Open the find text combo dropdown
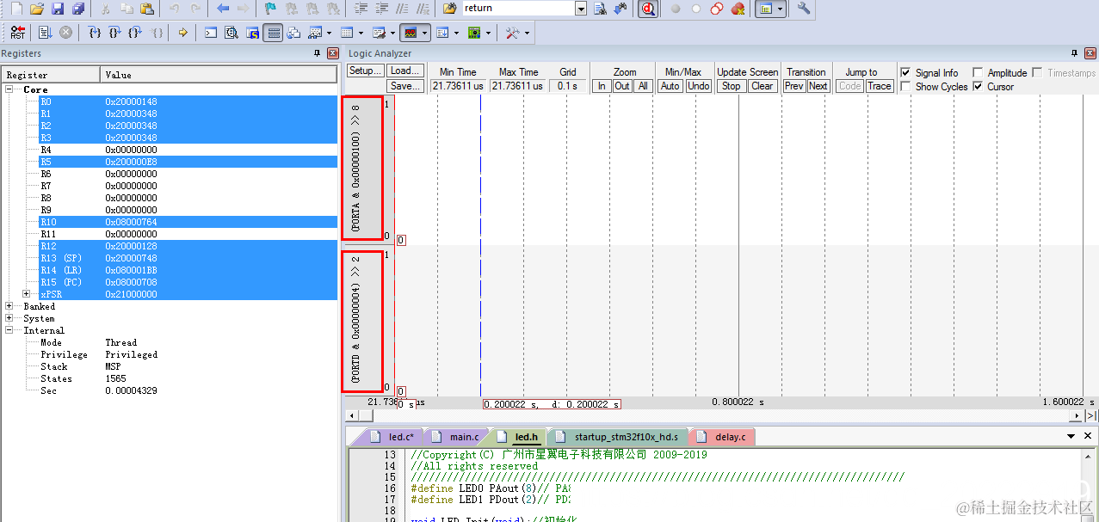 point(581,9)
